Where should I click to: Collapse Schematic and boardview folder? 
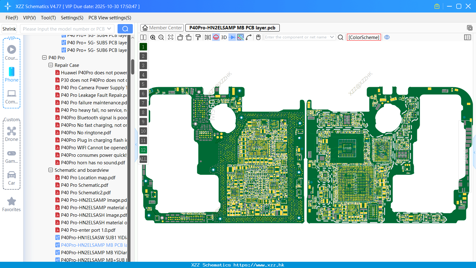[x=51, y=170]
